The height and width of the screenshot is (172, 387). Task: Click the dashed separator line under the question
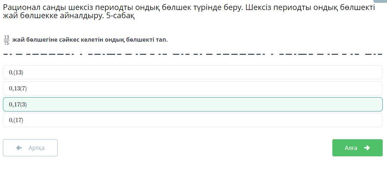point(193,54)
